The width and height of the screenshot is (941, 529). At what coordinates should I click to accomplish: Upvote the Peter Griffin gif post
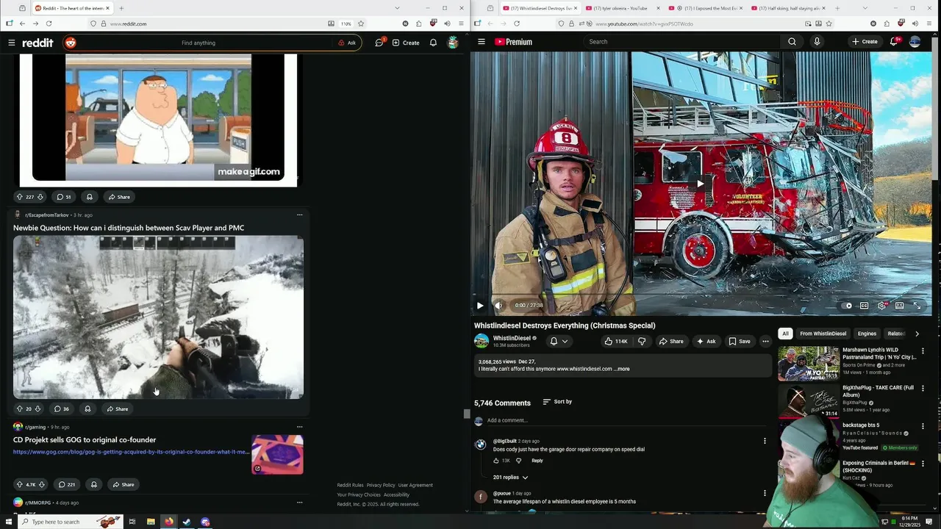pos(20,197)
